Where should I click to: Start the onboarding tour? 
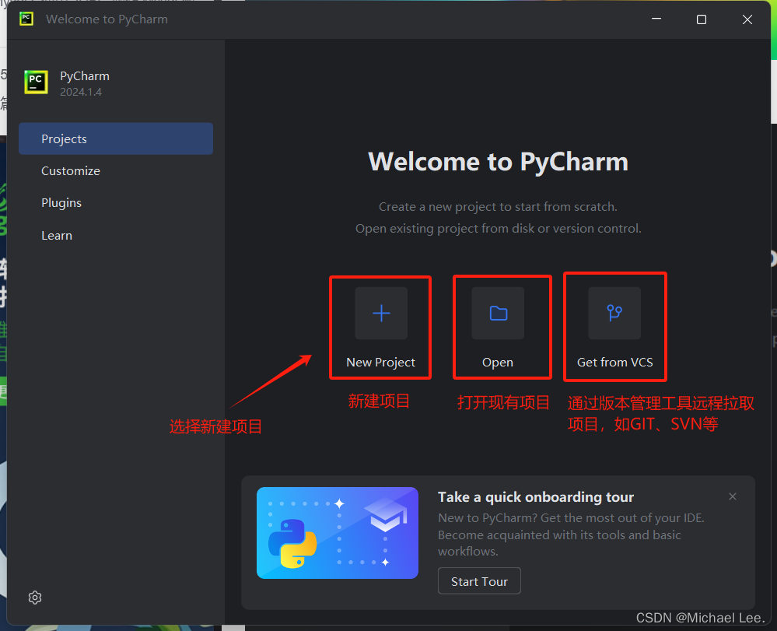479,581
